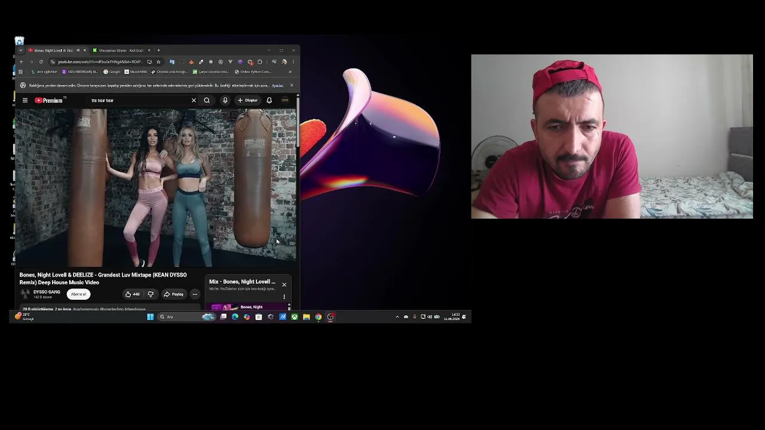The height and width of the screenshot is (430, 765).
Task: Click the video player area
Action: [155, 188]
